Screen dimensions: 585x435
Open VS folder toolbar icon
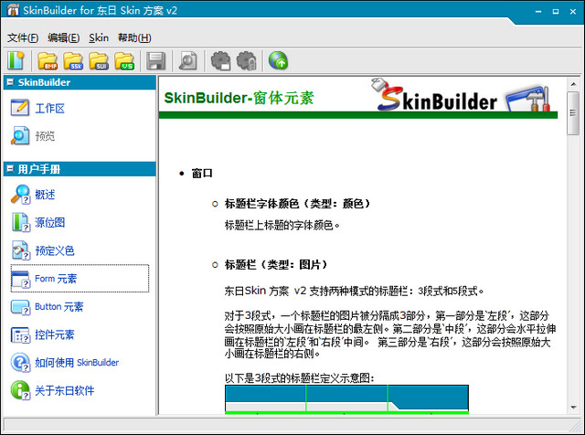click(124, 61)
